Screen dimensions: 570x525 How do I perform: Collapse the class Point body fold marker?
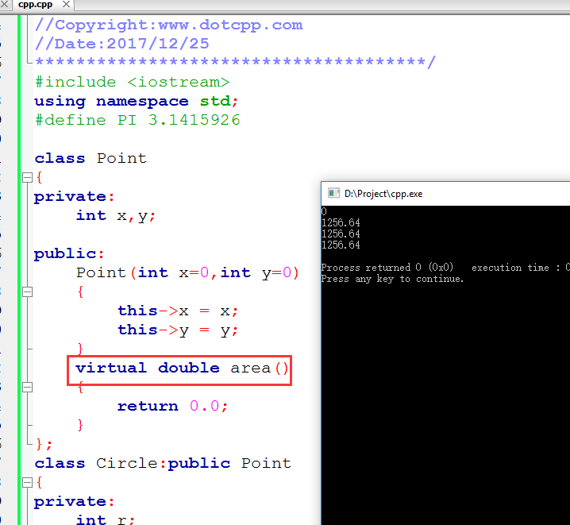(x=27, y=177)
